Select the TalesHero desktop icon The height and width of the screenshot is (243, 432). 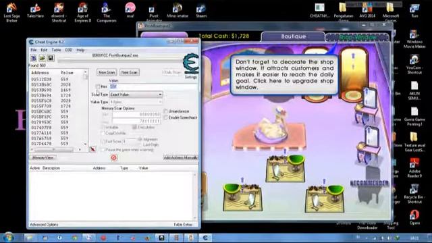pyautogui.click(x=35, y=11)
